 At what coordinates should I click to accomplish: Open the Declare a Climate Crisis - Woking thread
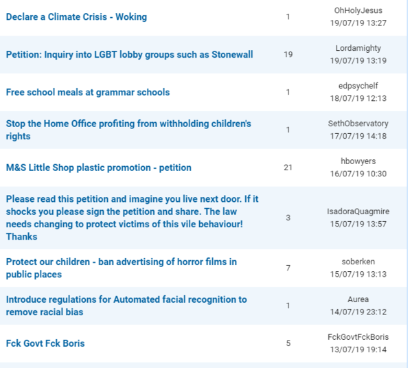76,16
